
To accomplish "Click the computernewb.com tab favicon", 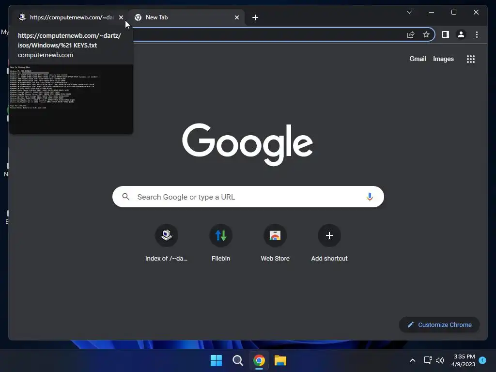I will coord(22,17).
